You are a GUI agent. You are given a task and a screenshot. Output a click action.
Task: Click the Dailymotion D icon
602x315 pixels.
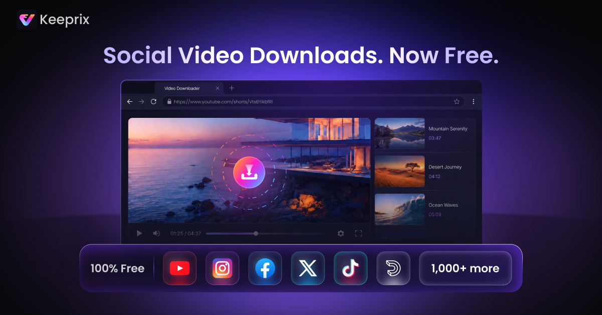[x=393, y=268]
